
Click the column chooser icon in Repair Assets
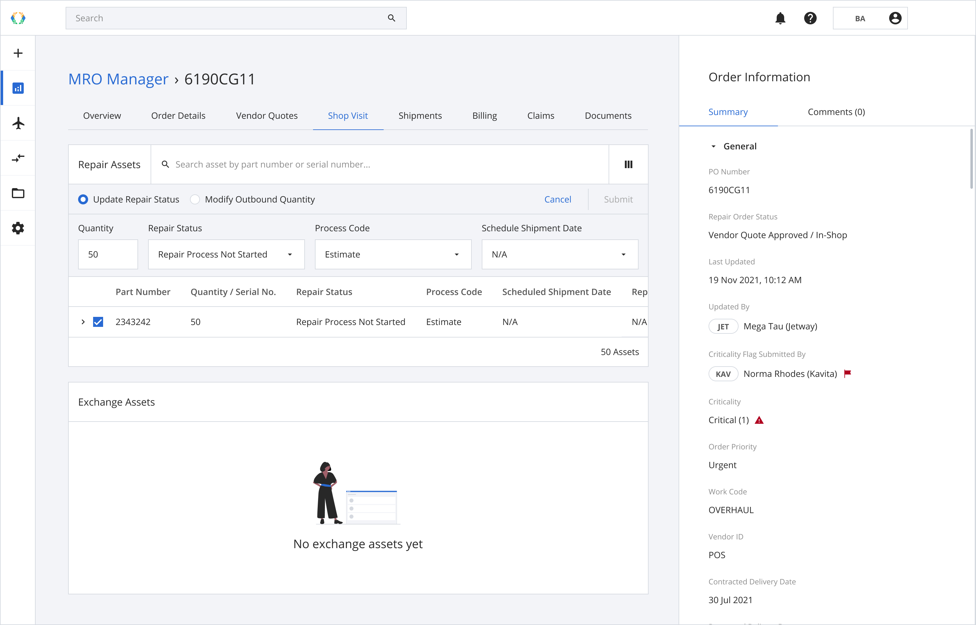point(628,164)
